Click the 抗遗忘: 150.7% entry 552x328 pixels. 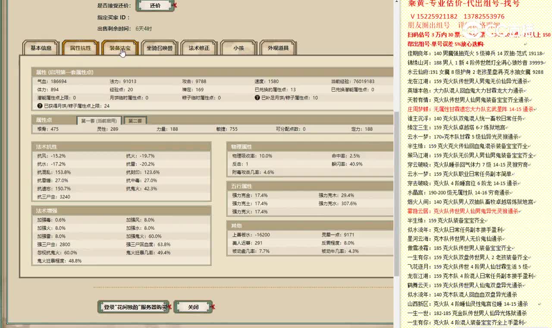click(x=54, y=189)
